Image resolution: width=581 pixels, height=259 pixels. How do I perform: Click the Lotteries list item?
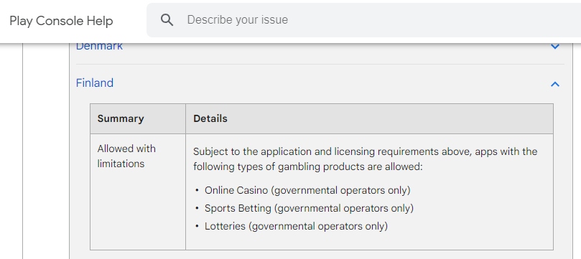pyautogui.click(x=296, y=226)
